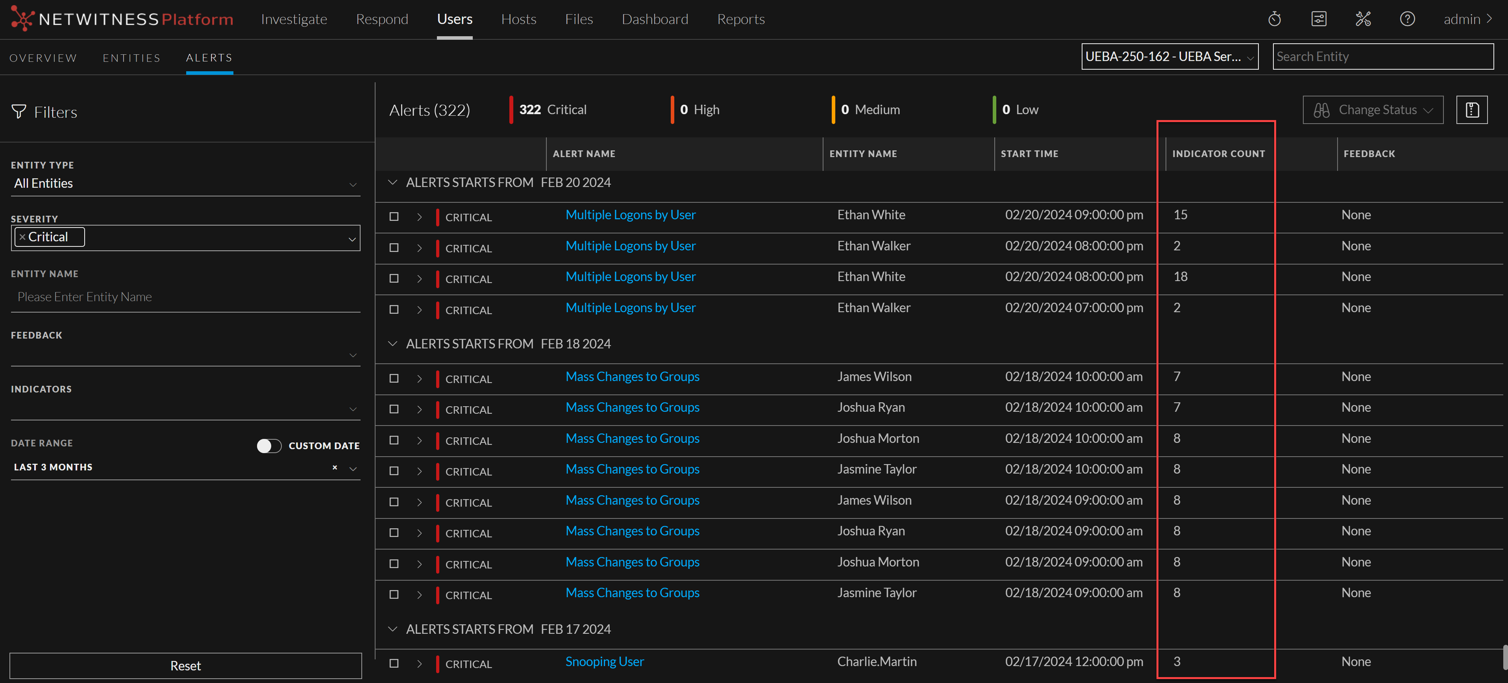Click the Entity Name filter input
Image resolution: width=1508 pixels, height=683 pixels.
pos(185,297)
